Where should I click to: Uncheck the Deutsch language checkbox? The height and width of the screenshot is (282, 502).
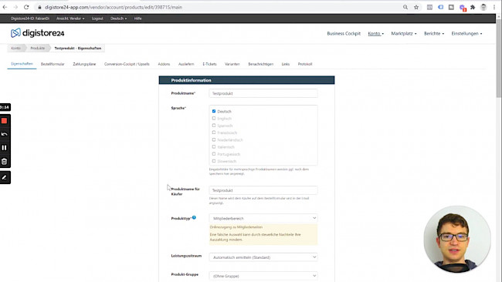tap(214, 111)
